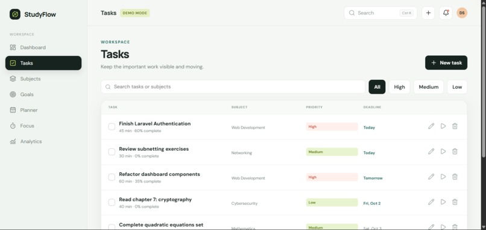Open Dashboard from the sidebar

click(43, 47)
